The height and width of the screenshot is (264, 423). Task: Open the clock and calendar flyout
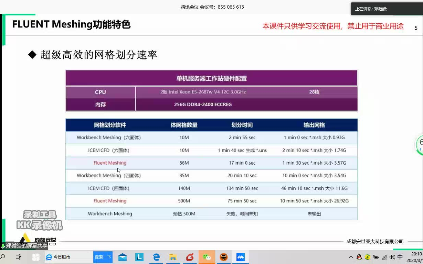pos(414,257)
